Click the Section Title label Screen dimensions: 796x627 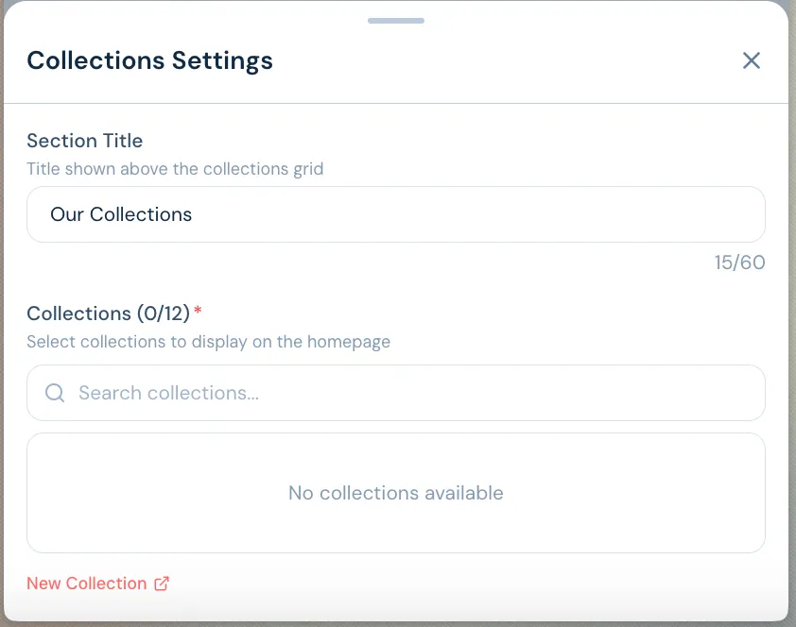[84, 141]
